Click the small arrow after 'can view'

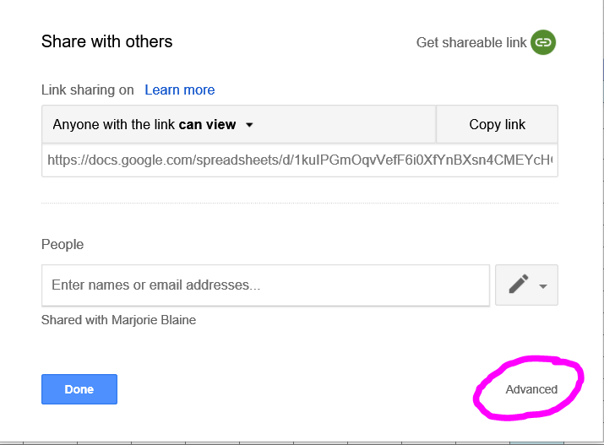249,125
